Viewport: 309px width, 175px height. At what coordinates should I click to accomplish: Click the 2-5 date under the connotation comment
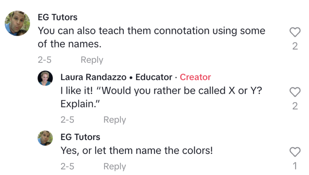(44, 60)
